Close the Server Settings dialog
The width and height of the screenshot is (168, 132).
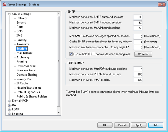click(x=162, y=5)
